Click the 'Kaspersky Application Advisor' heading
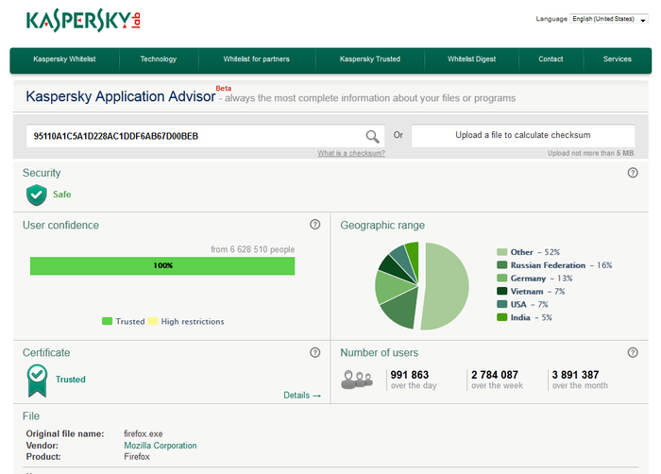The image size is (661, 474). [121, 96]
